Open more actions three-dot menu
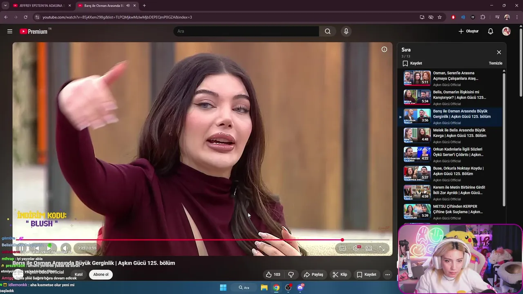The width and height of the screenshot is (523, 294). (387, 274)
